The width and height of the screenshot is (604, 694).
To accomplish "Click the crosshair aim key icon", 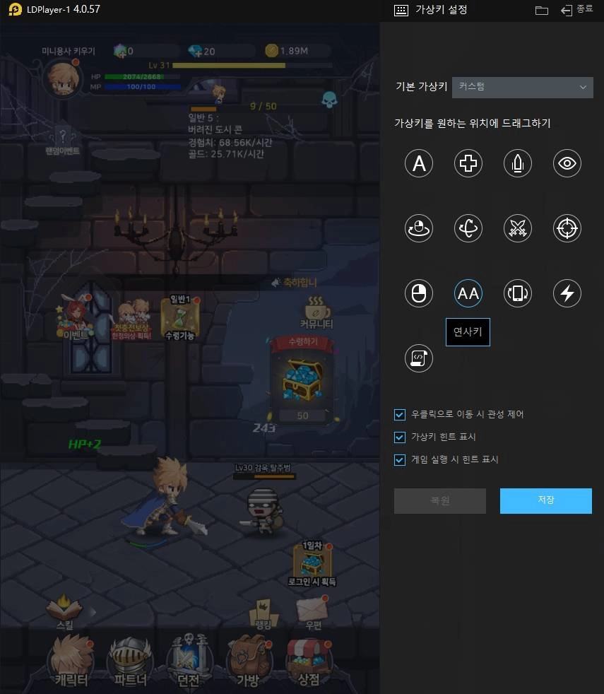I will tap(567, 228).
